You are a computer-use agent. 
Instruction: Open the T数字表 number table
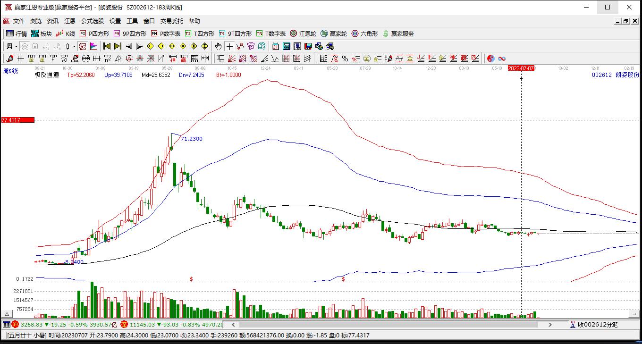(271, 34)
